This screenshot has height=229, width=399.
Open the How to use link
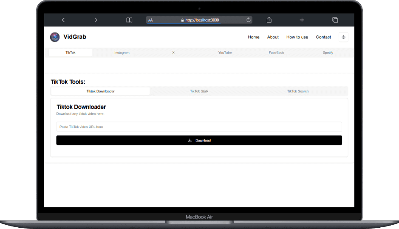click(297, 37)
